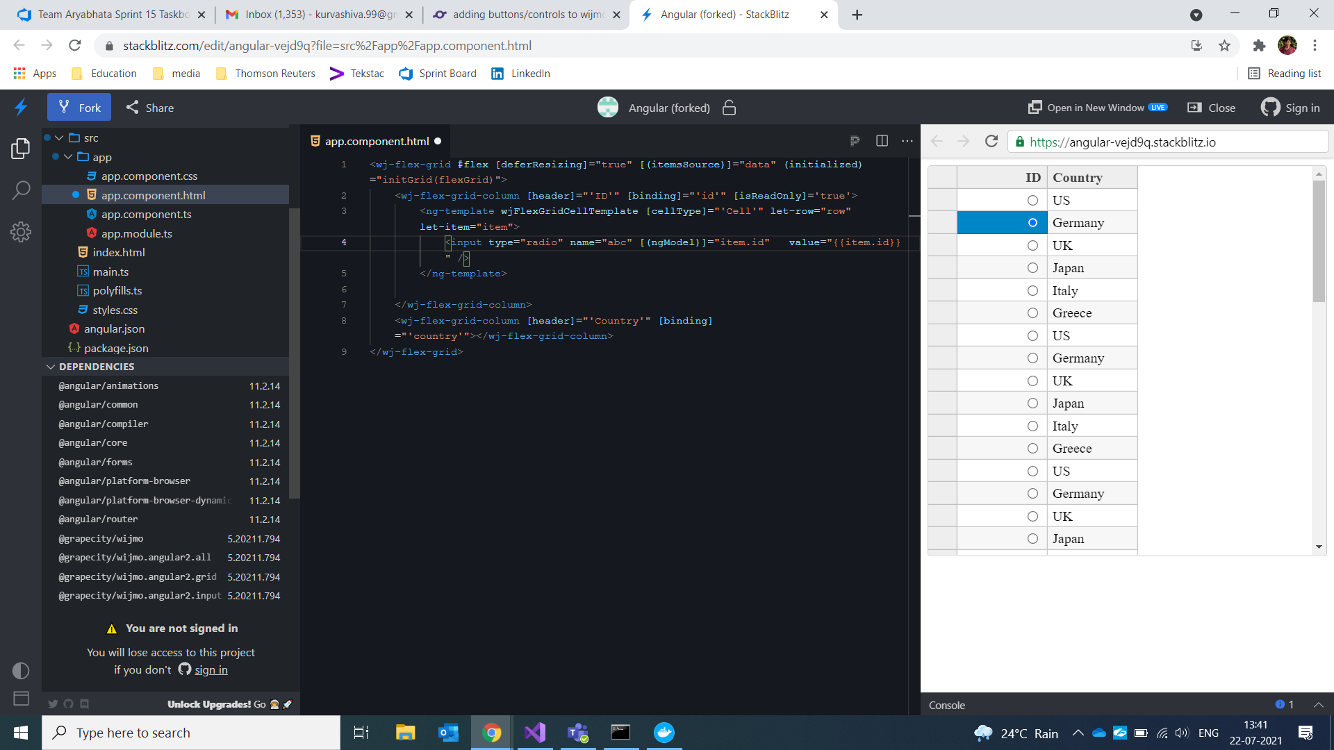Collapse the DEPENDENCIES section
1334x750 pixels.
(x=51, y=367)
